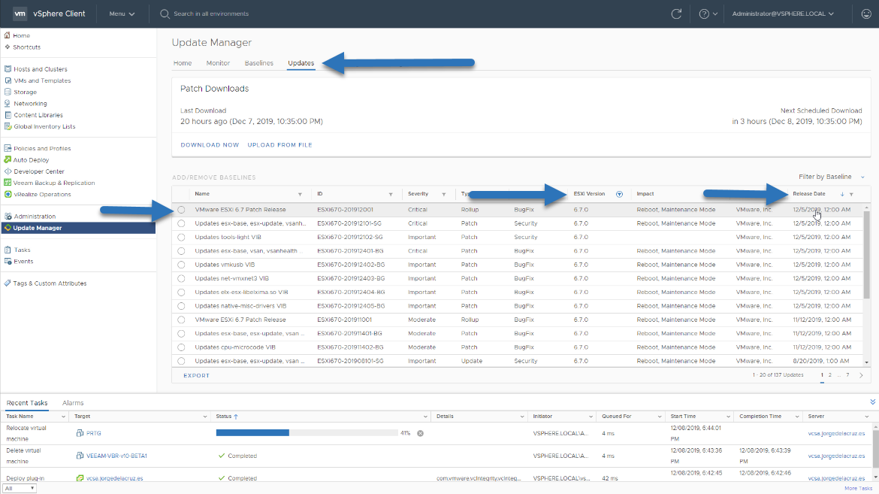Select radio for Updates native-misc-drivers VIB
The width and height of the screenshot is (879, 494).
pos(181,306)
